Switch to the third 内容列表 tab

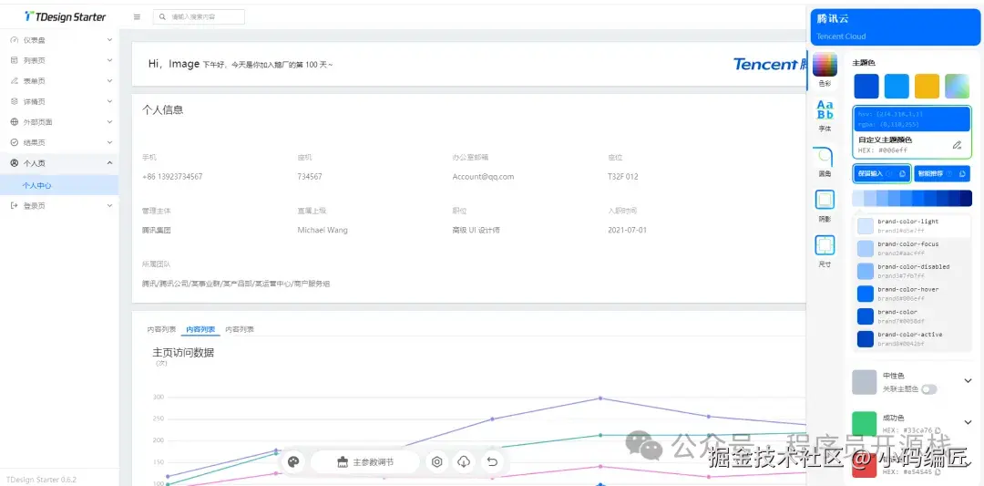coord(240,329)
